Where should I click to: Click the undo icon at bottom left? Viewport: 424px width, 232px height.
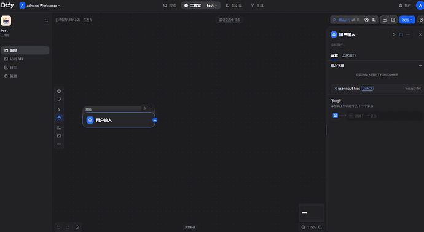(x=58, y=228)
